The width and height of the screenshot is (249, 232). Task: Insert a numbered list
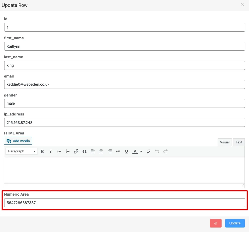tap(68, 151)
